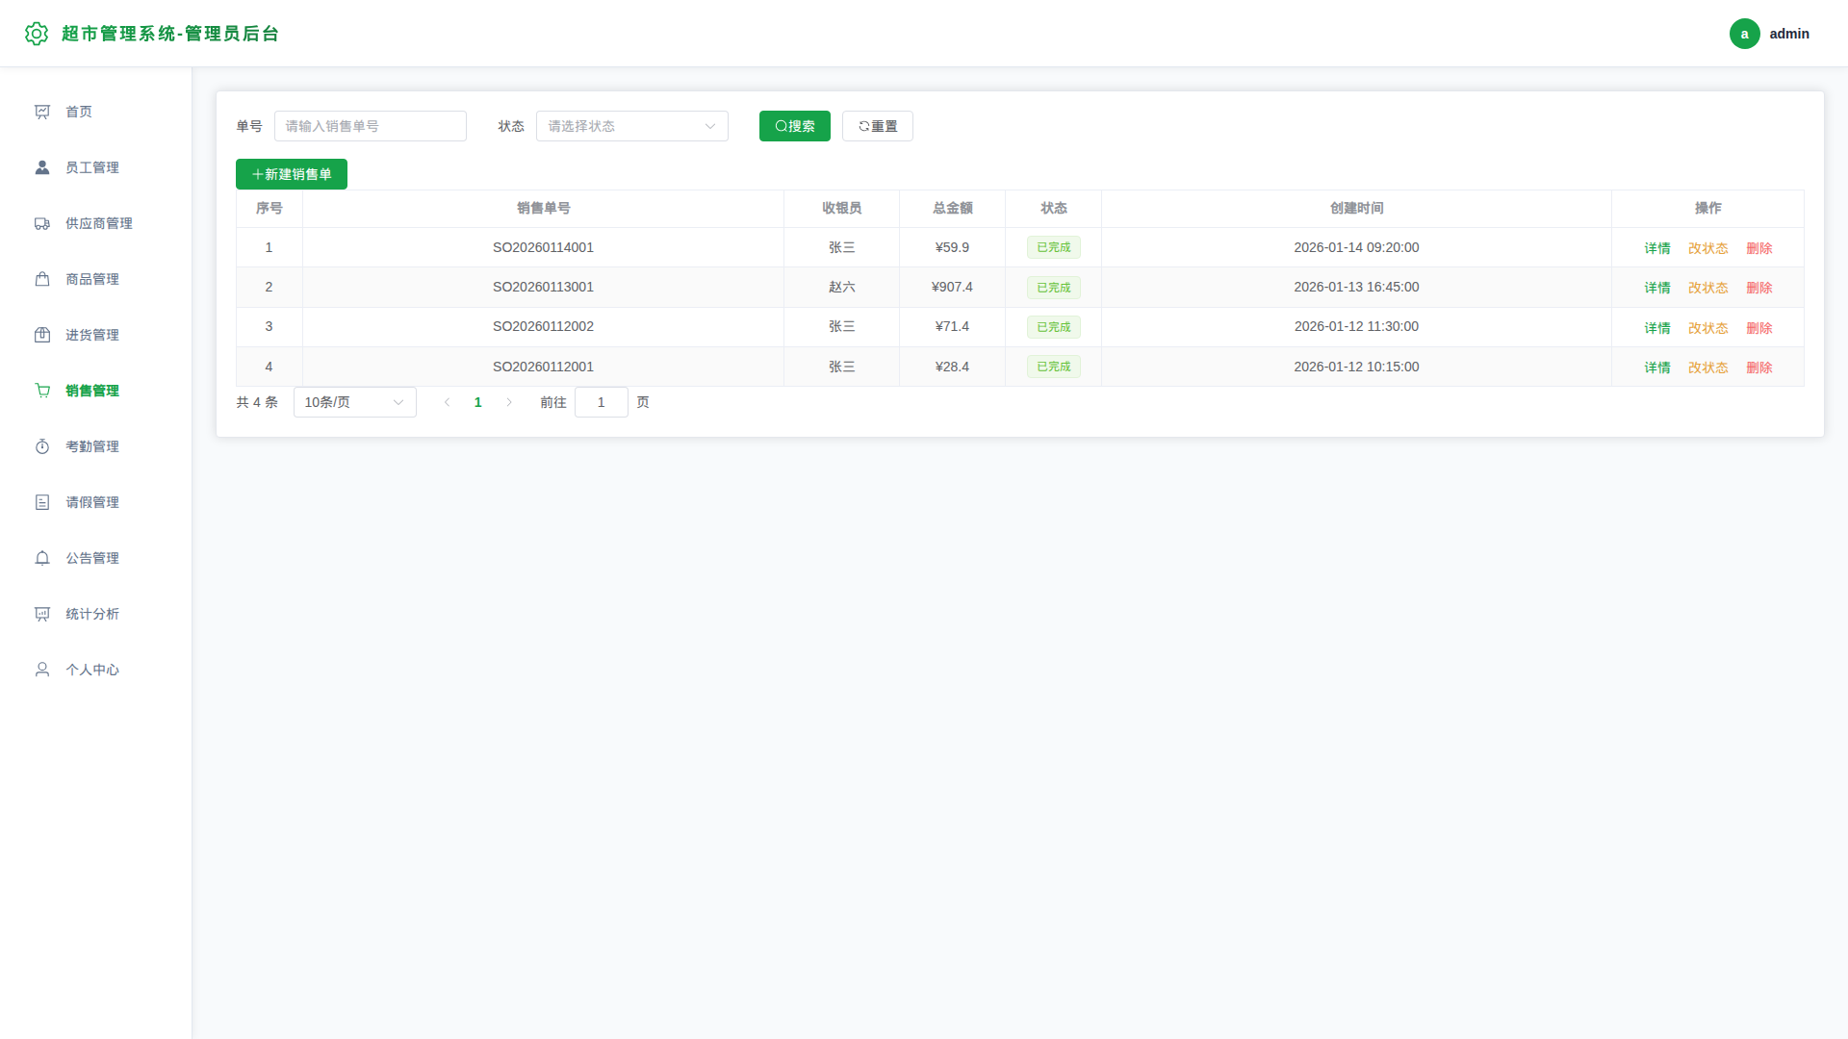Click 已完成 tag in first row
This screenshot has height=1039, width=1848.
(x=1054, y=247)
